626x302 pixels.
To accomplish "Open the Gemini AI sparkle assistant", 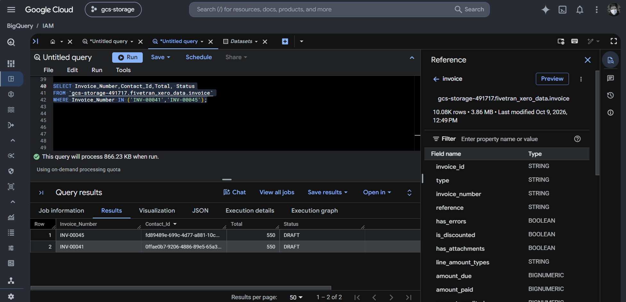I will (545, 10).
